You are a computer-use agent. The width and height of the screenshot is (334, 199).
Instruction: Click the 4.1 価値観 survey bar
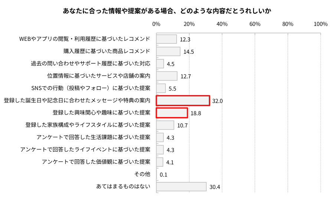tap(160, 162)
